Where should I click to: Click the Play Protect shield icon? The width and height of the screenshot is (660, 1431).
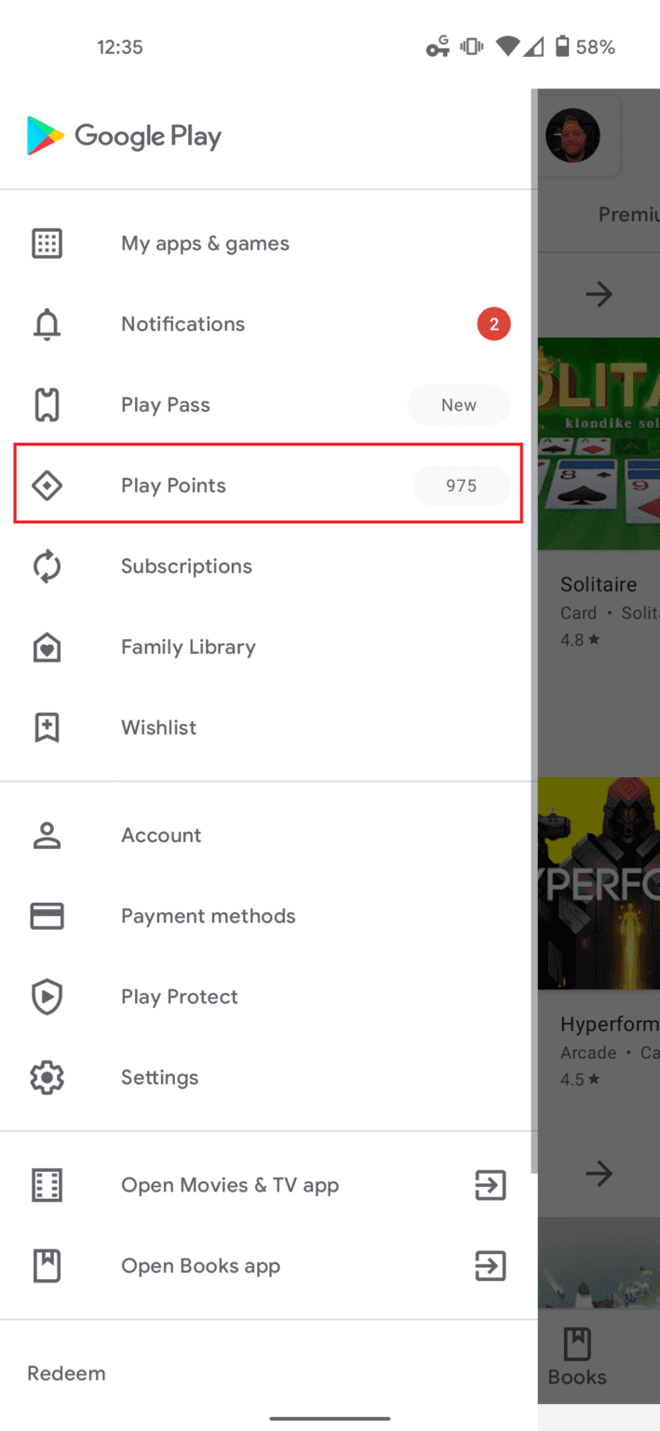point(47,997)
